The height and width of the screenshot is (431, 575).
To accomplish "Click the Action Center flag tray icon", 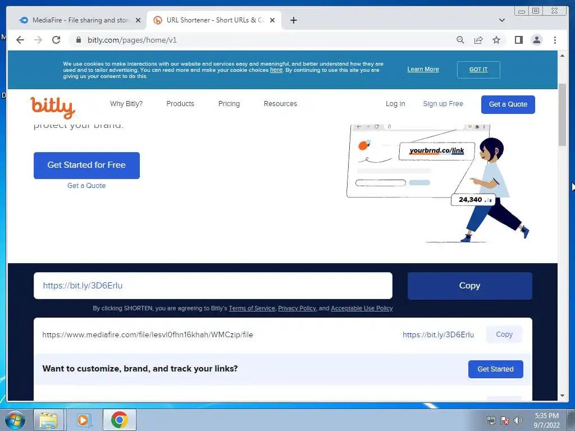I will point(505,420).
